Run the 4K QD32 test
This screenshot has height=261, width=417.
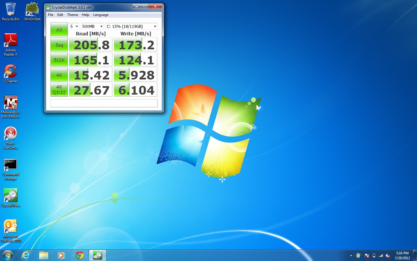(59, 90)
